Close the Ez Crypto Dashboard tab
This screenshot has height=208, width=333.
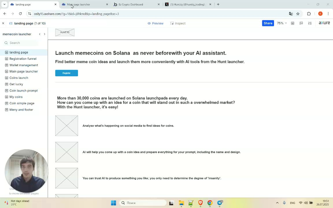coord(158,4)
